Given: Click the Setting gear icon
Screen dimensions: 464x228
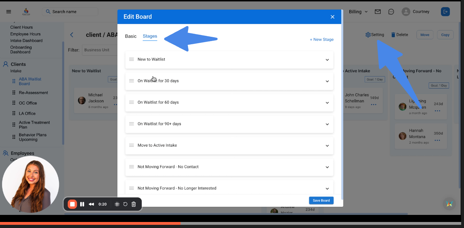Looking at the screenshot, I should 368,35.
